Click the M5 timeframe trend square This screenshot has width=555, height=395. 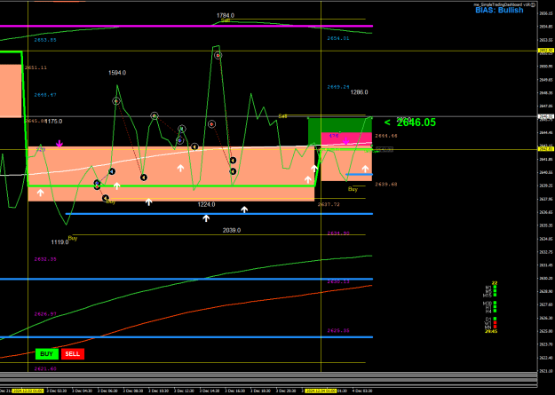coord(495,291)
